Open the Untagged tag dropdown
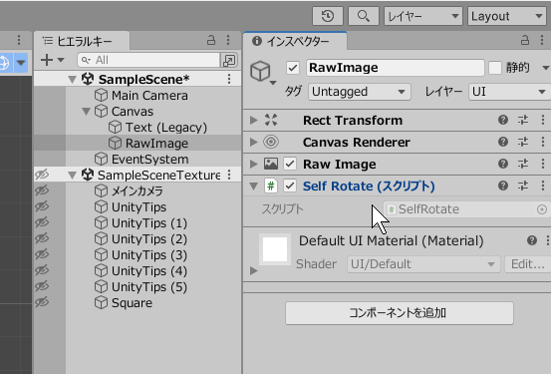Image resolution: width=551 pixels, height=374 pixels. tap(359, 92)
